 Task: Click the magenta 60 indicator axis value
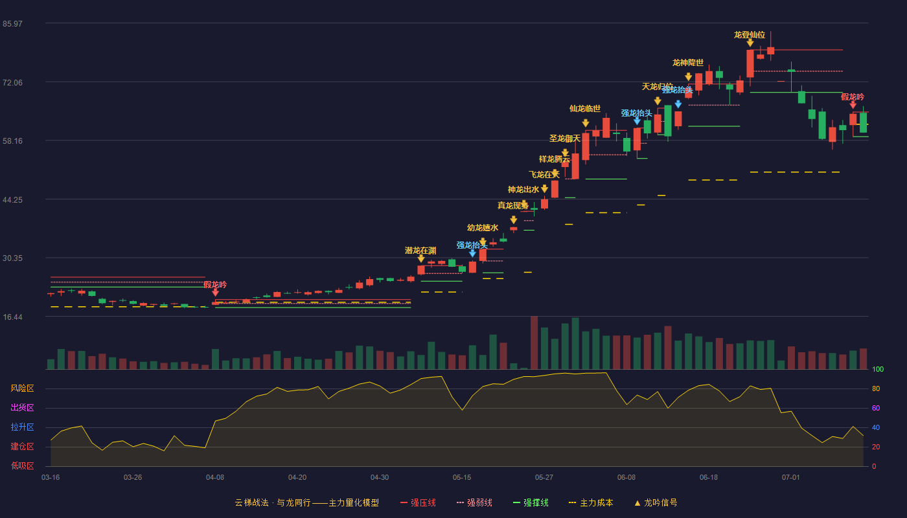pyautogui.click(x=876, y=409)
